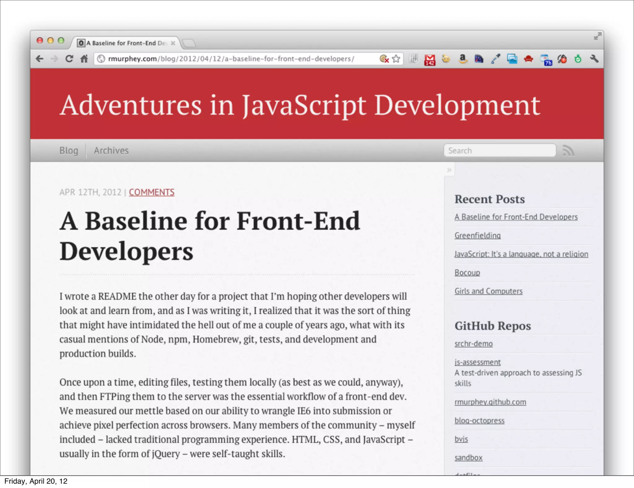
Task: Open the Amazon extension icon
Action: pyautogui.click(x=462, y=59)
